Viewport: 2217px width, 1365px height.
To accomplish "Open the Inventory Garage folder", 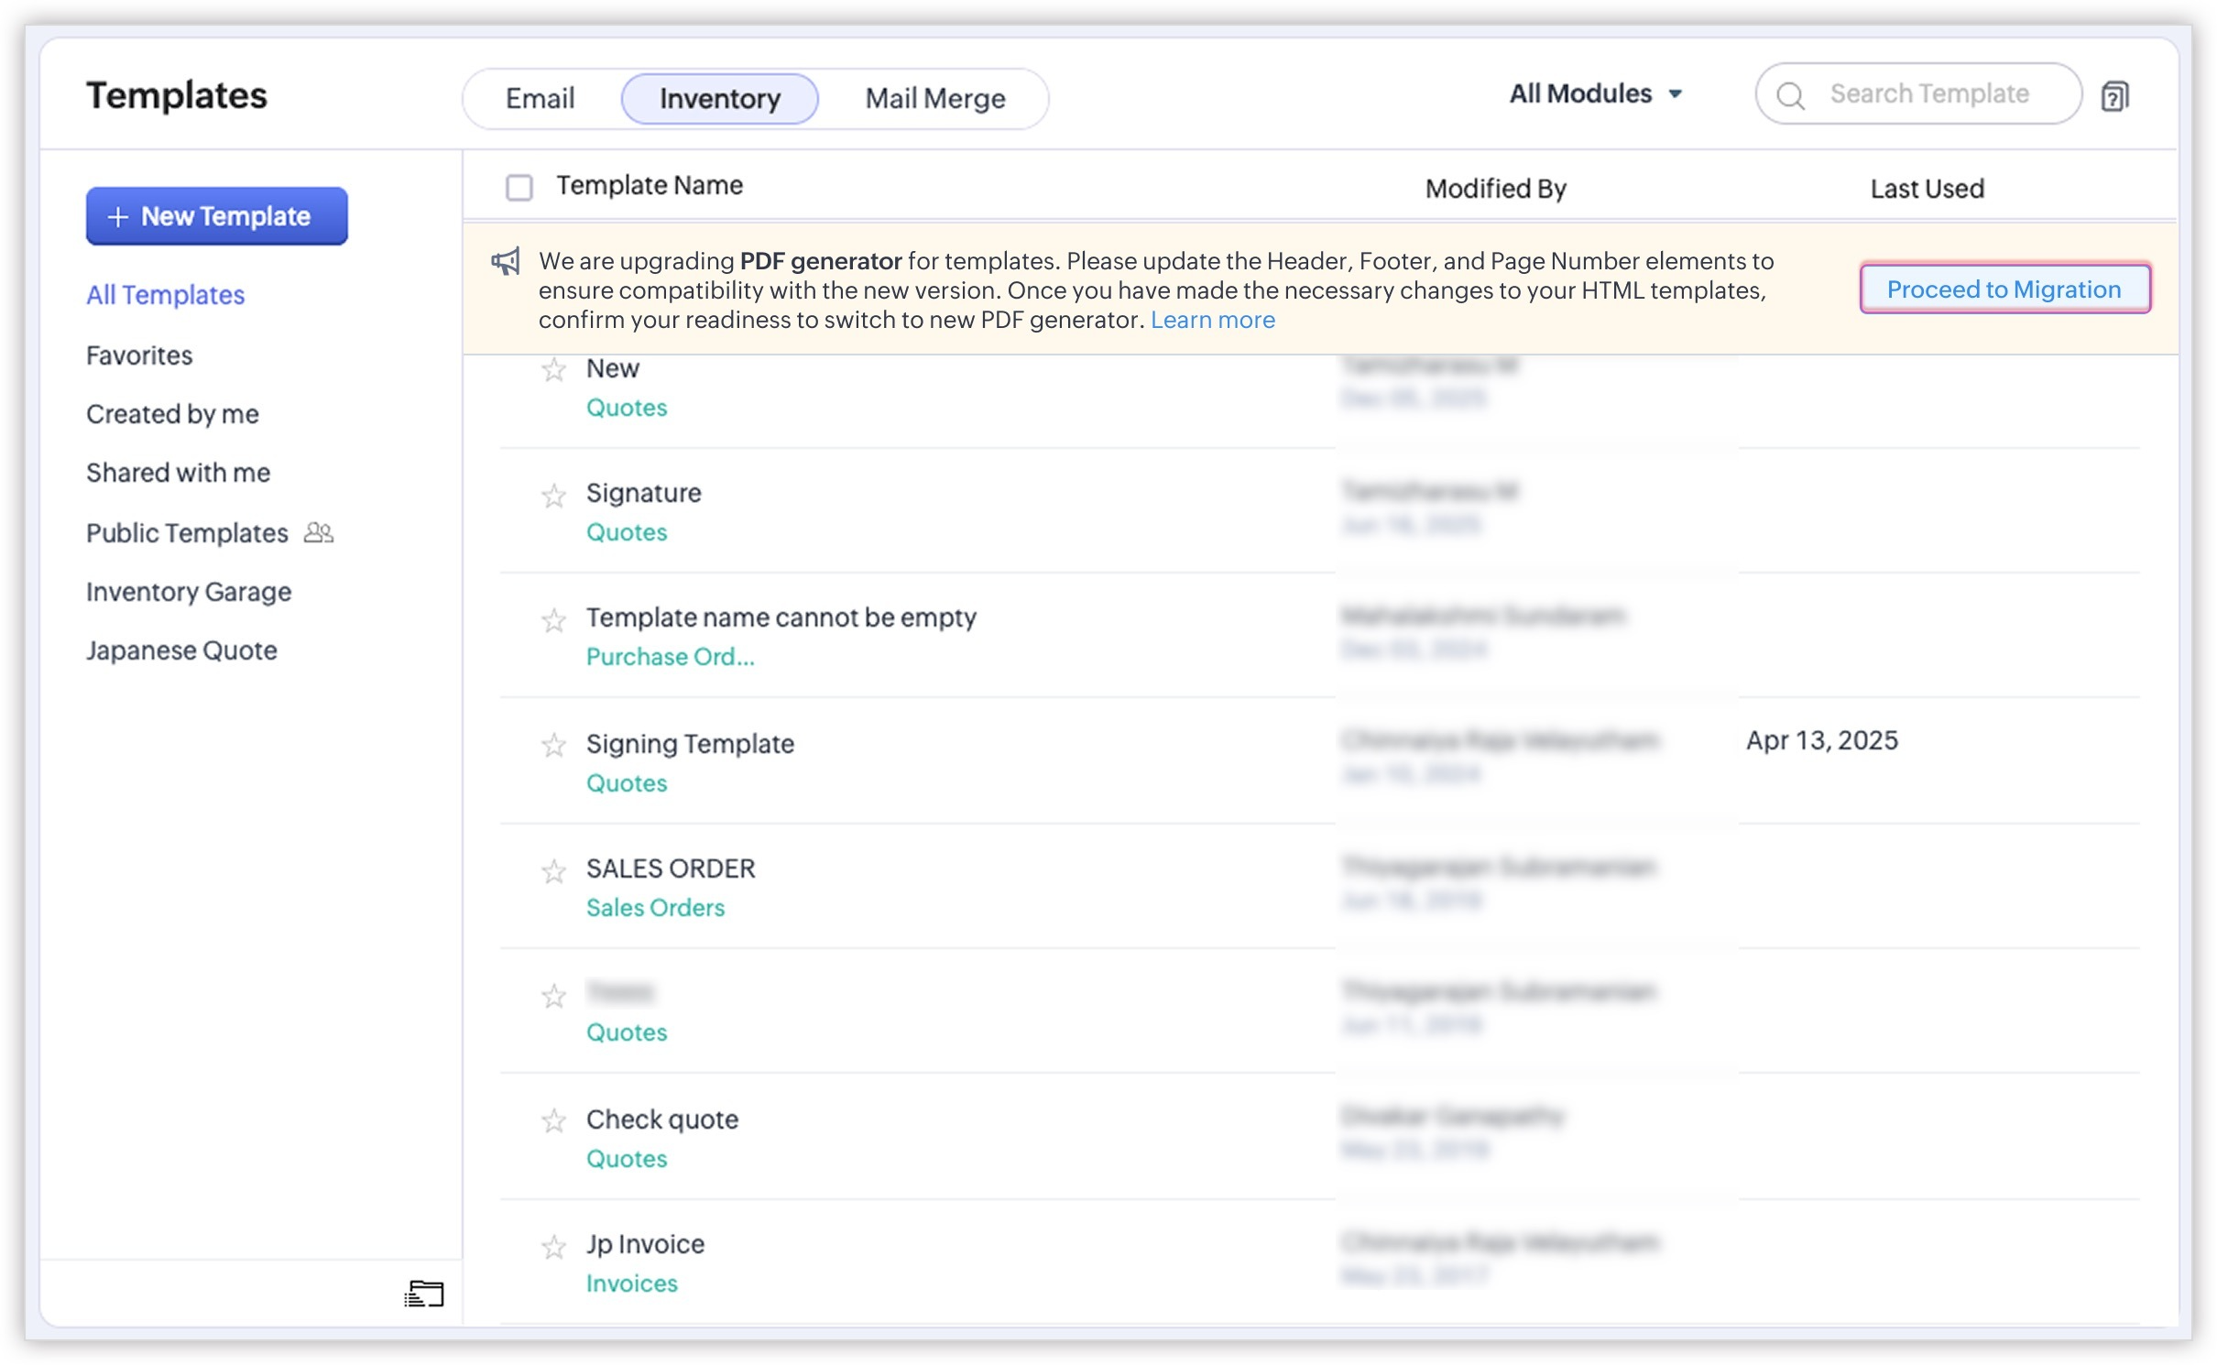I will pos(189,592).
